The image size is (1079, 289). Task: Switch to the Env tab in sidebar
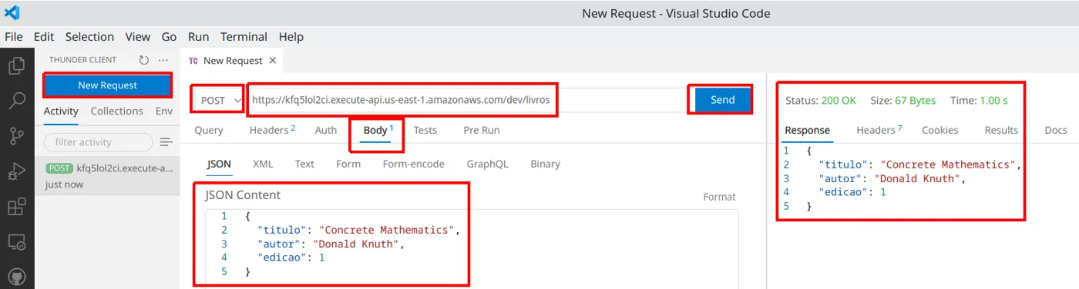(x=164, y=111)
